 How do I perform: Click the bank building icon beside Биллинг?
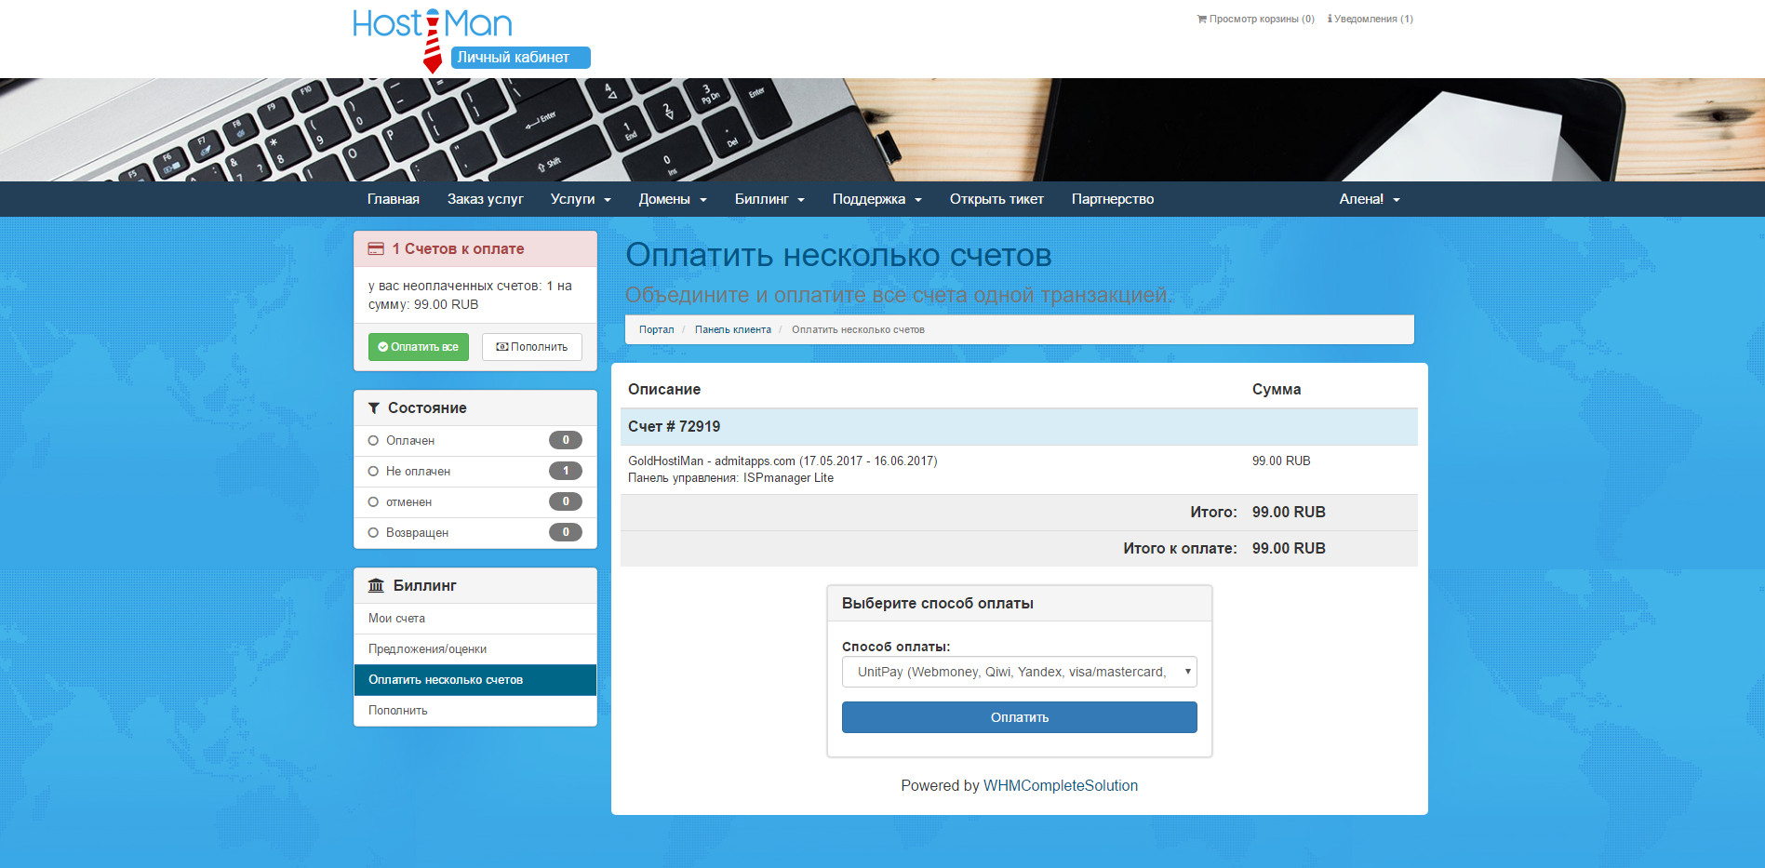coord(376,585)
